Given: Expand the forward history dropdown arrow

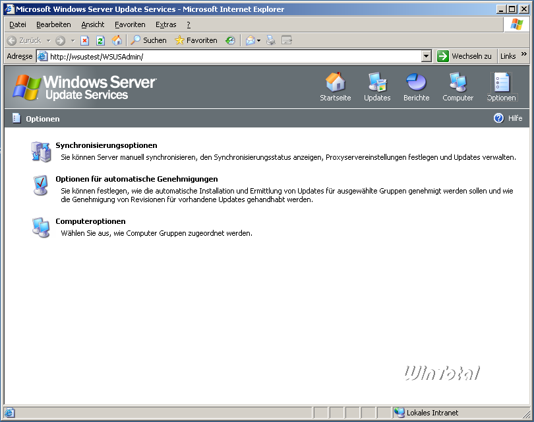Looking at the screenshot, I should pos(73,40).
